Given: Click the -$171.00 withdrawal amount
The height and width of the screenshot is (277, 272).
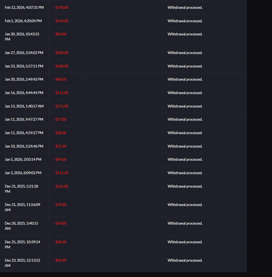Looking at the screenshot, I should [x=61, y=106].
